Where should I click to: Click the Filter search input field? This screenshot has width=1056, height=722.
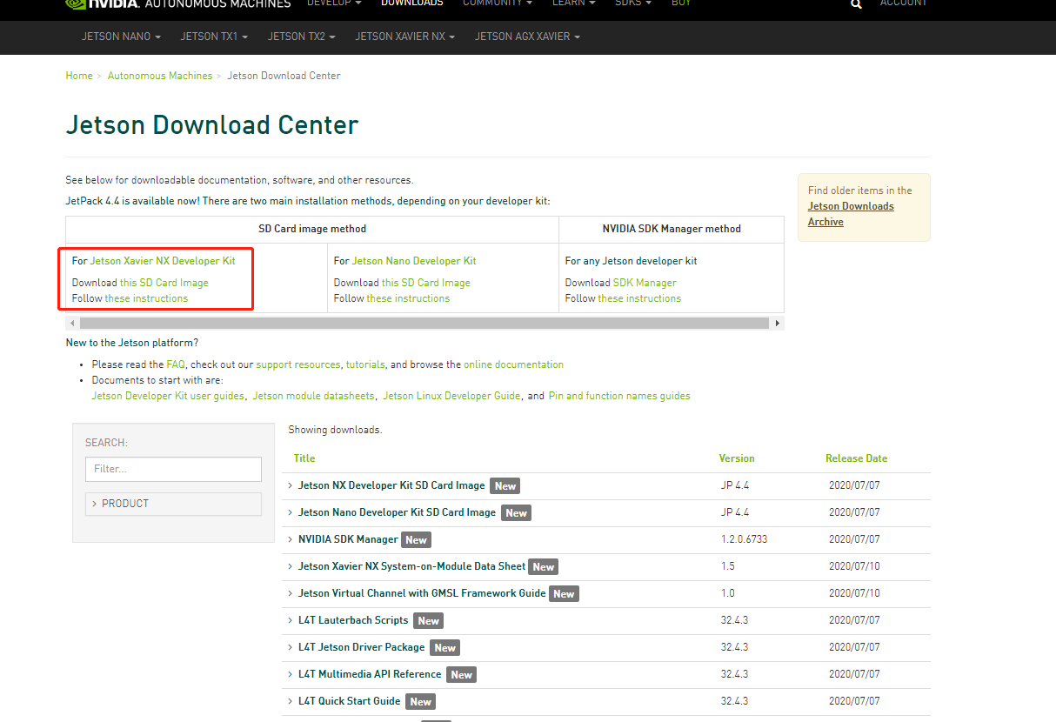pos(173,469)
